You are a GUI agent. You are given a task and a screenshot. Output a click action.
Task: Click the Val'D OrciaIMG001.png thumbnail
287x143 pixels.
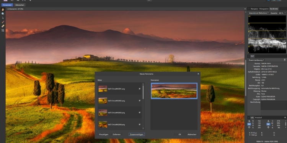click(x=103, y=88)
